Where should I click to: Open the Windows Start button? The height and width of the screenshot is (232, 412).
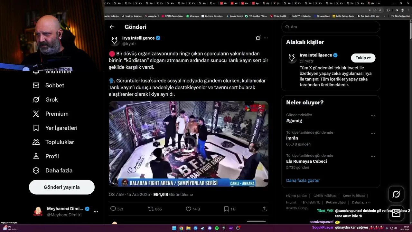click(x=174, y=228)
